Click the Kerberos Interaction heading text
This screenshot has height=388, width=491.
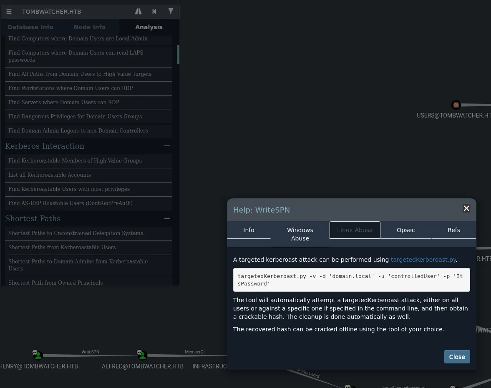(x=45, y=146)
